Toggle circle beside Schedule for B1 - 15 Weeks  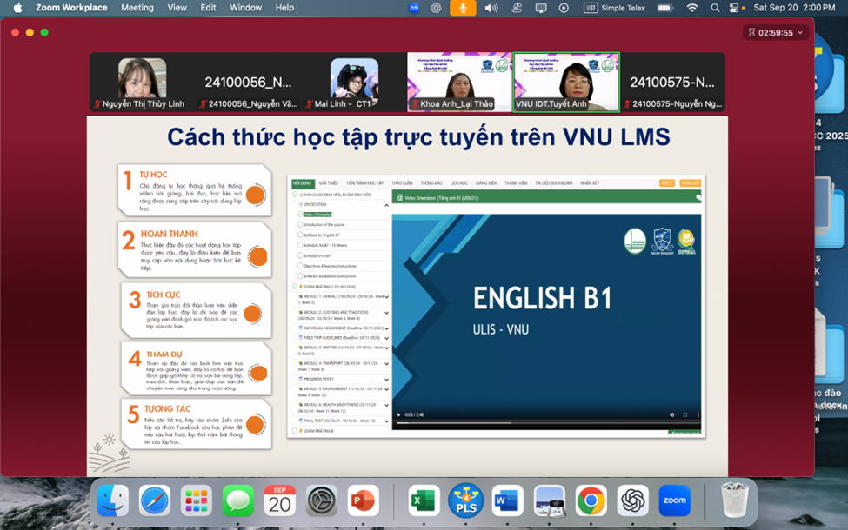pos(300,245)
